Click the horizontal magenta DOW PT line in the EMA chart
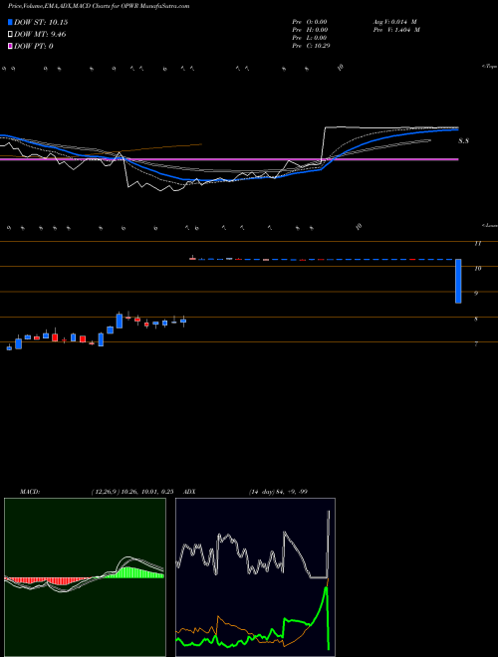 (x=229, y=159)
